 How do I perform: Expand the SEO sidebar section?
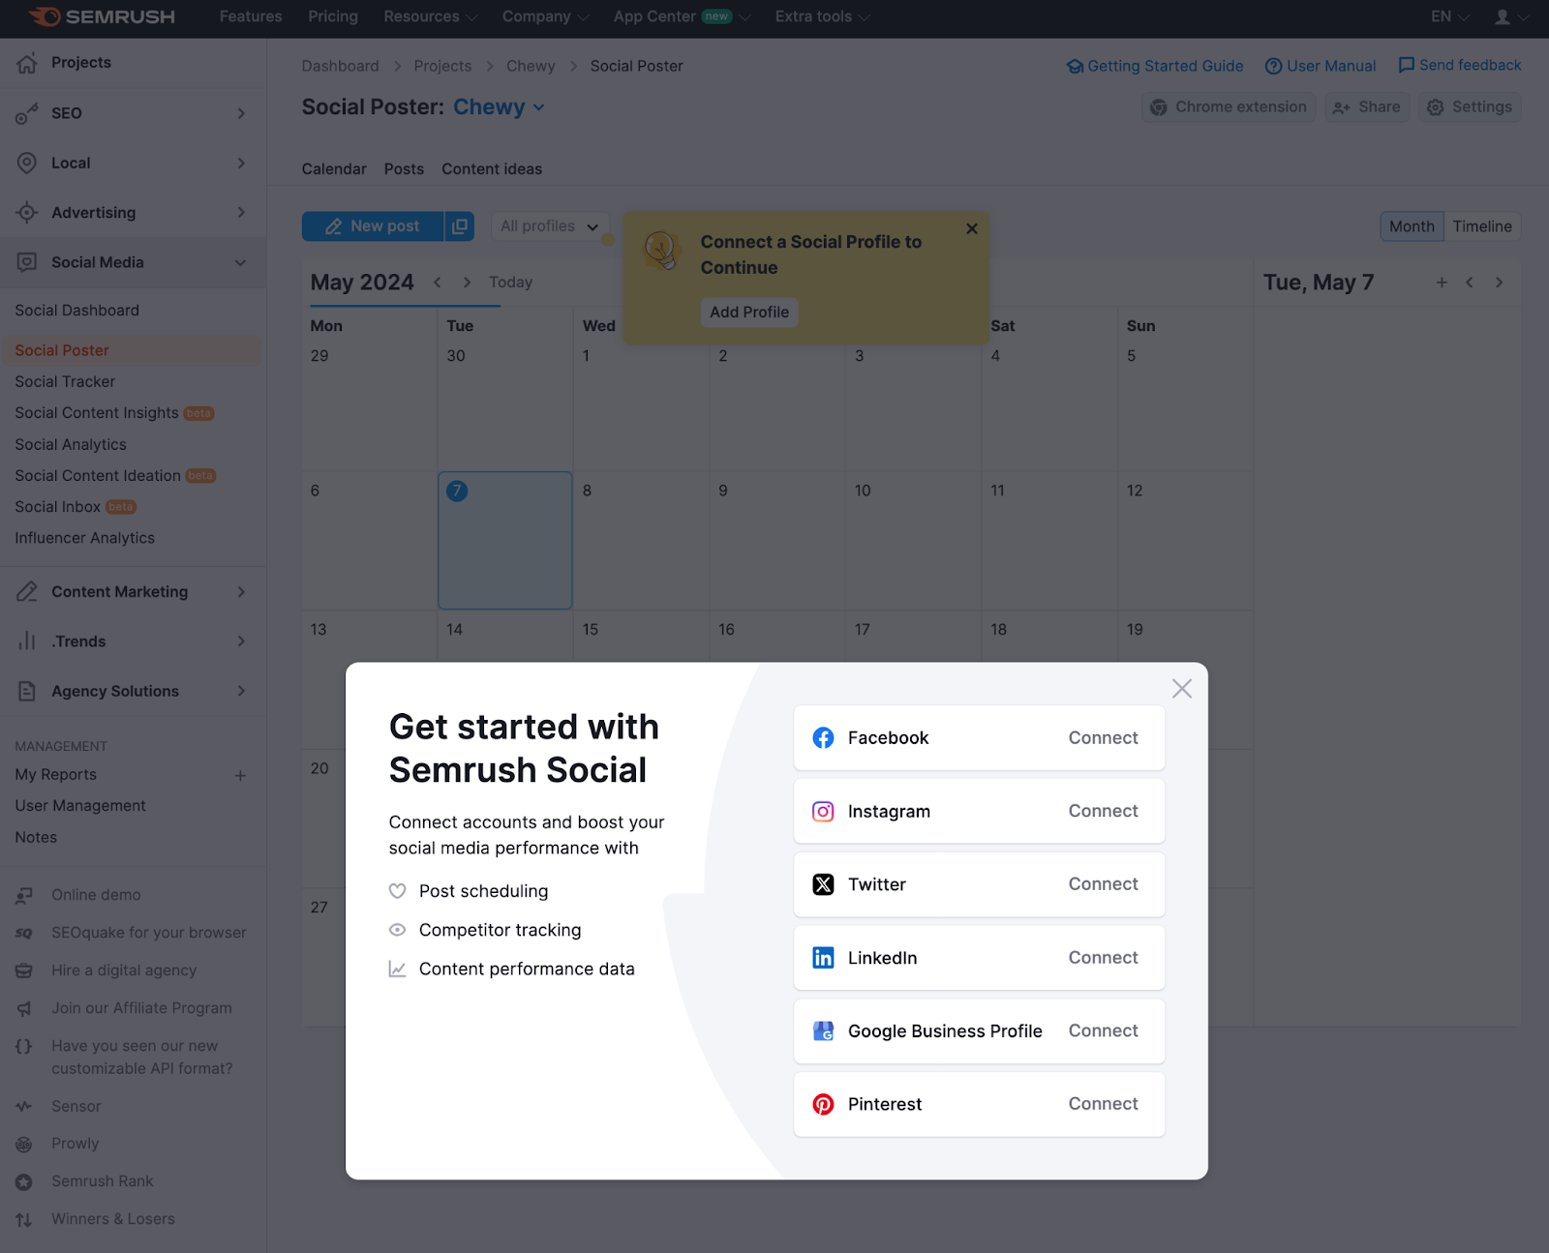point(241,113)
